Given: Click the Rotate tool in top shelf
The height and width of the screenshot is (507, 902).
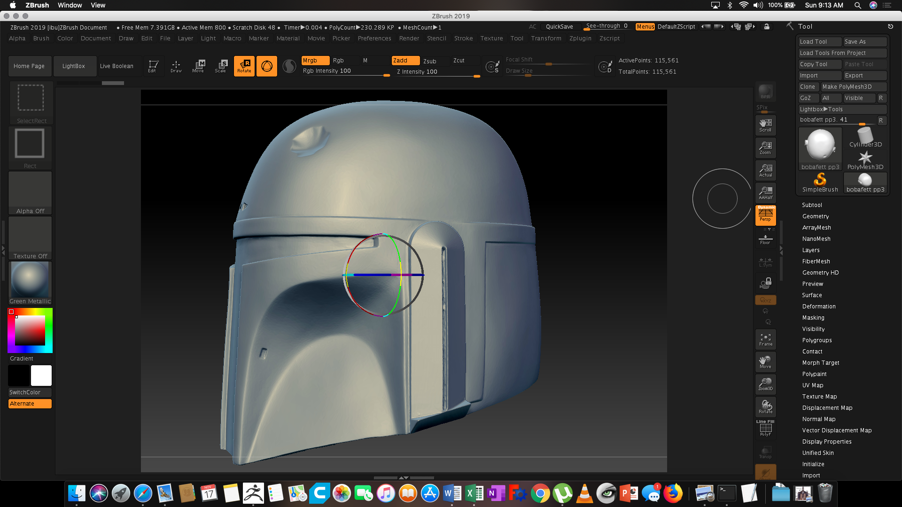Looking at the screenshot, I should coord(244,66).
